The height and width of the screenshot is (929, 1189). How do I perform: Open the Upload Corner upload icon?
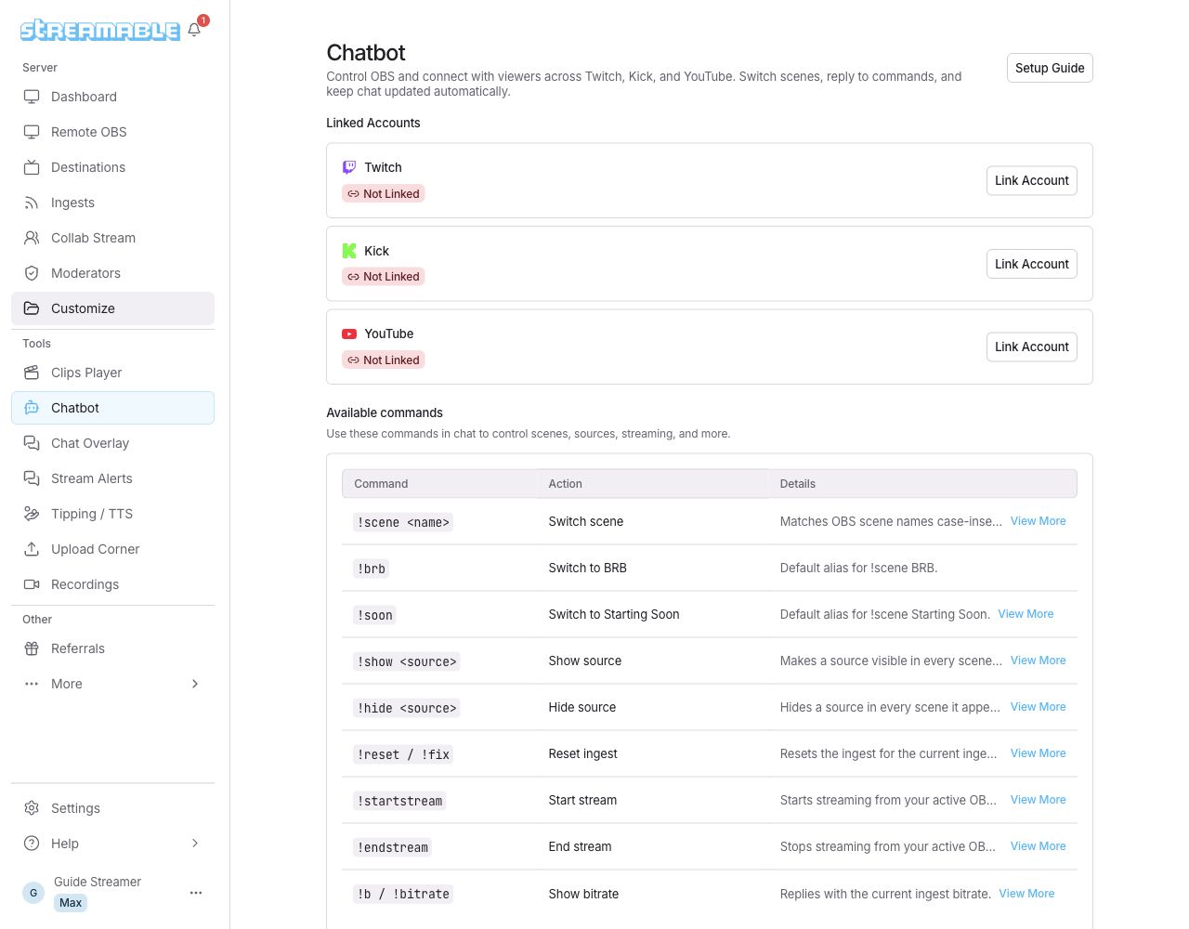point(32,549)
